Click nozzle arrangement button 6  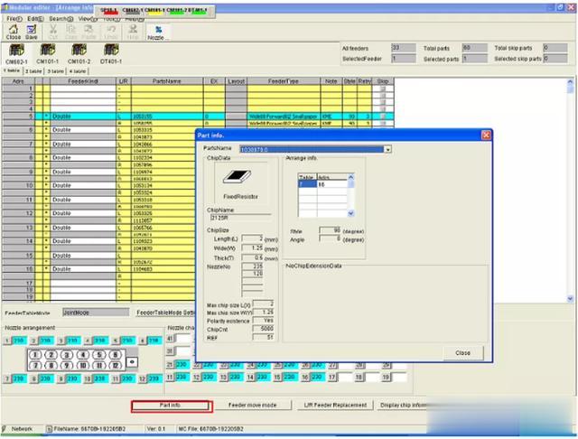(143, 341)
